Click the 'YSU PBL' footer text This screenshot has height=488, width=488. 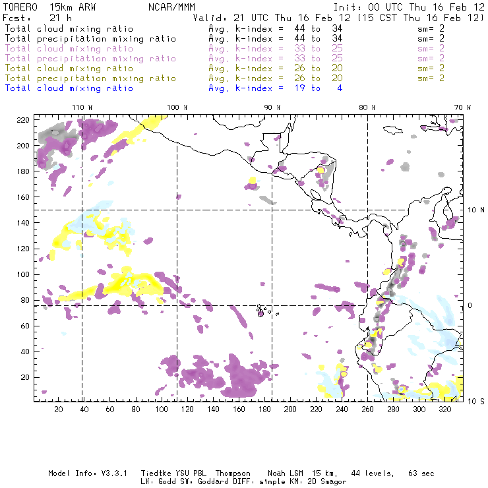tap(191, 473)
